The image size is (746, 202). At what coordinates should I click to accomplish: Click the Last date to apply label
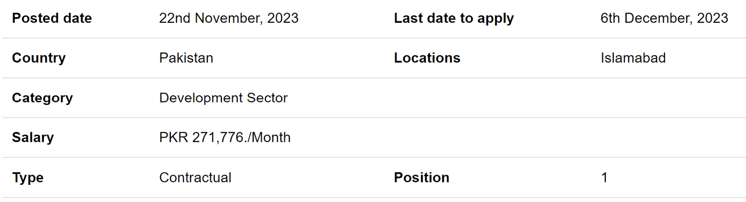tap(454, 18)
